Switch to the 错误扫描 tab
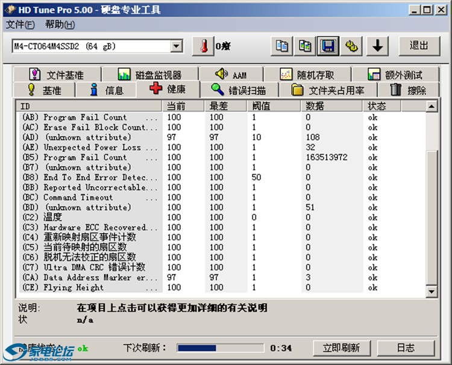This screenshot has height=365, width=452. [239, 90]
